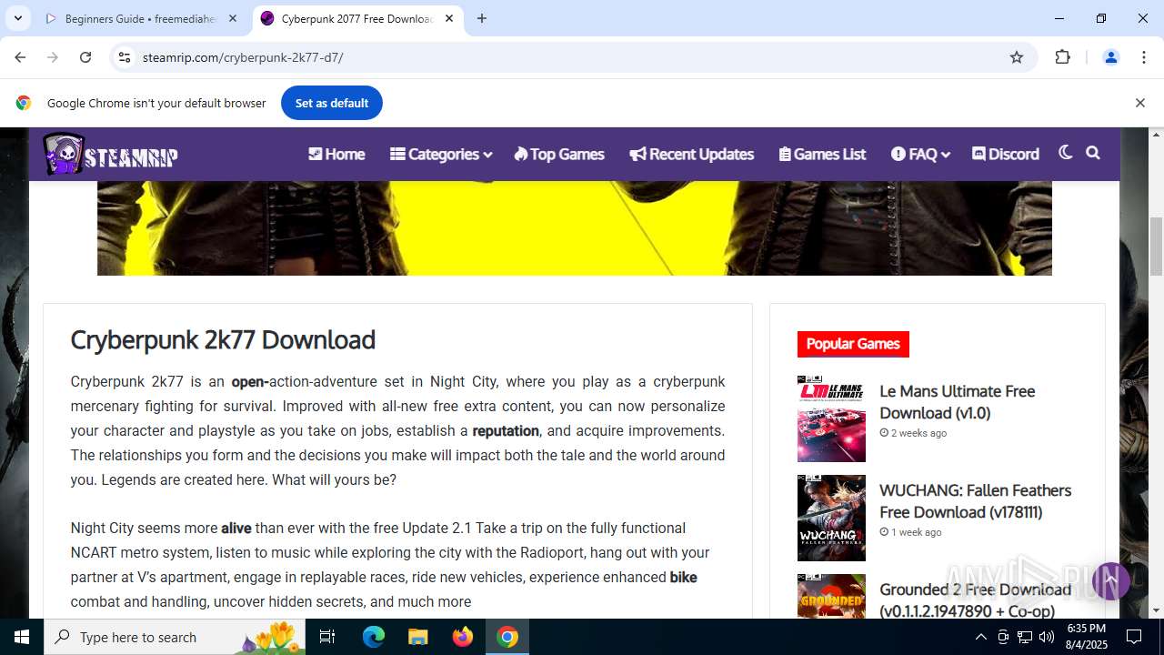The image size is (1164, 655).
Task: Open the site search icon
Action: (x=1093, y=153)
